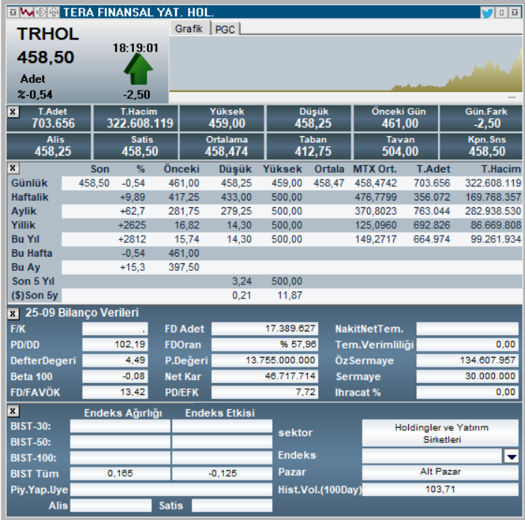Select the Günlük row label
The image size is (525, 520).
tap(29, 183)
